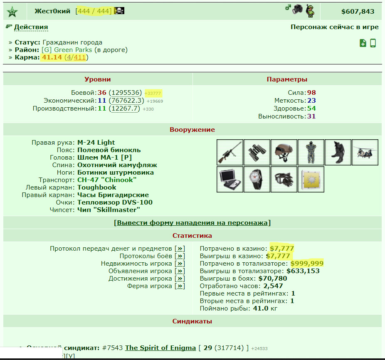Click the Вооружение section header

point(192,129)
